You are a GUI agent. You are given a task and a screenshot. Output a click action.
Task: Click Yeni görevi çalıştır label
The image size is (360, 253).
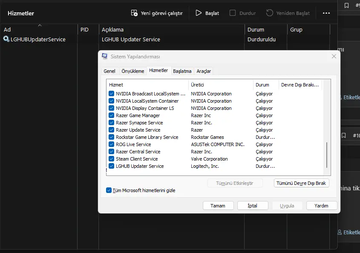pyautogui.click(x=161, y=13)
